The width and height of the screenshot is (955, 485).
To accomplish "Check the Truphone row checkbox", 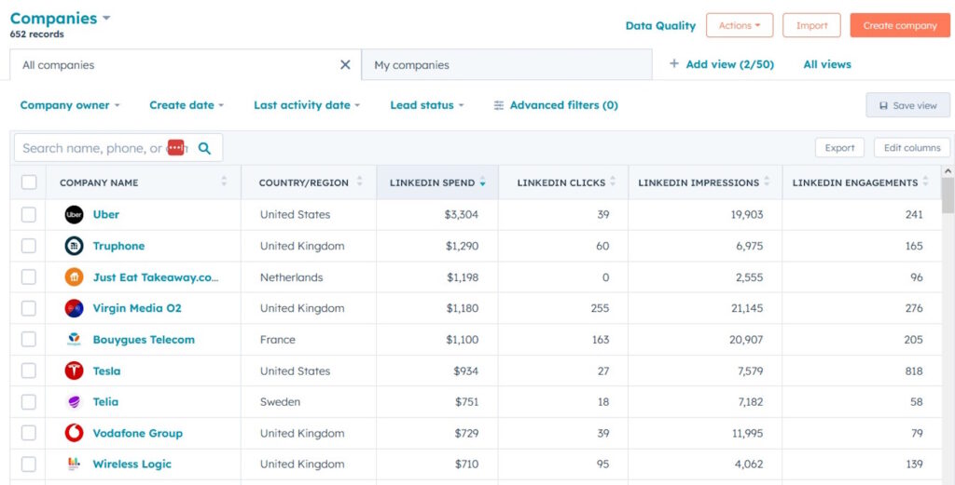I will (29, 246).
